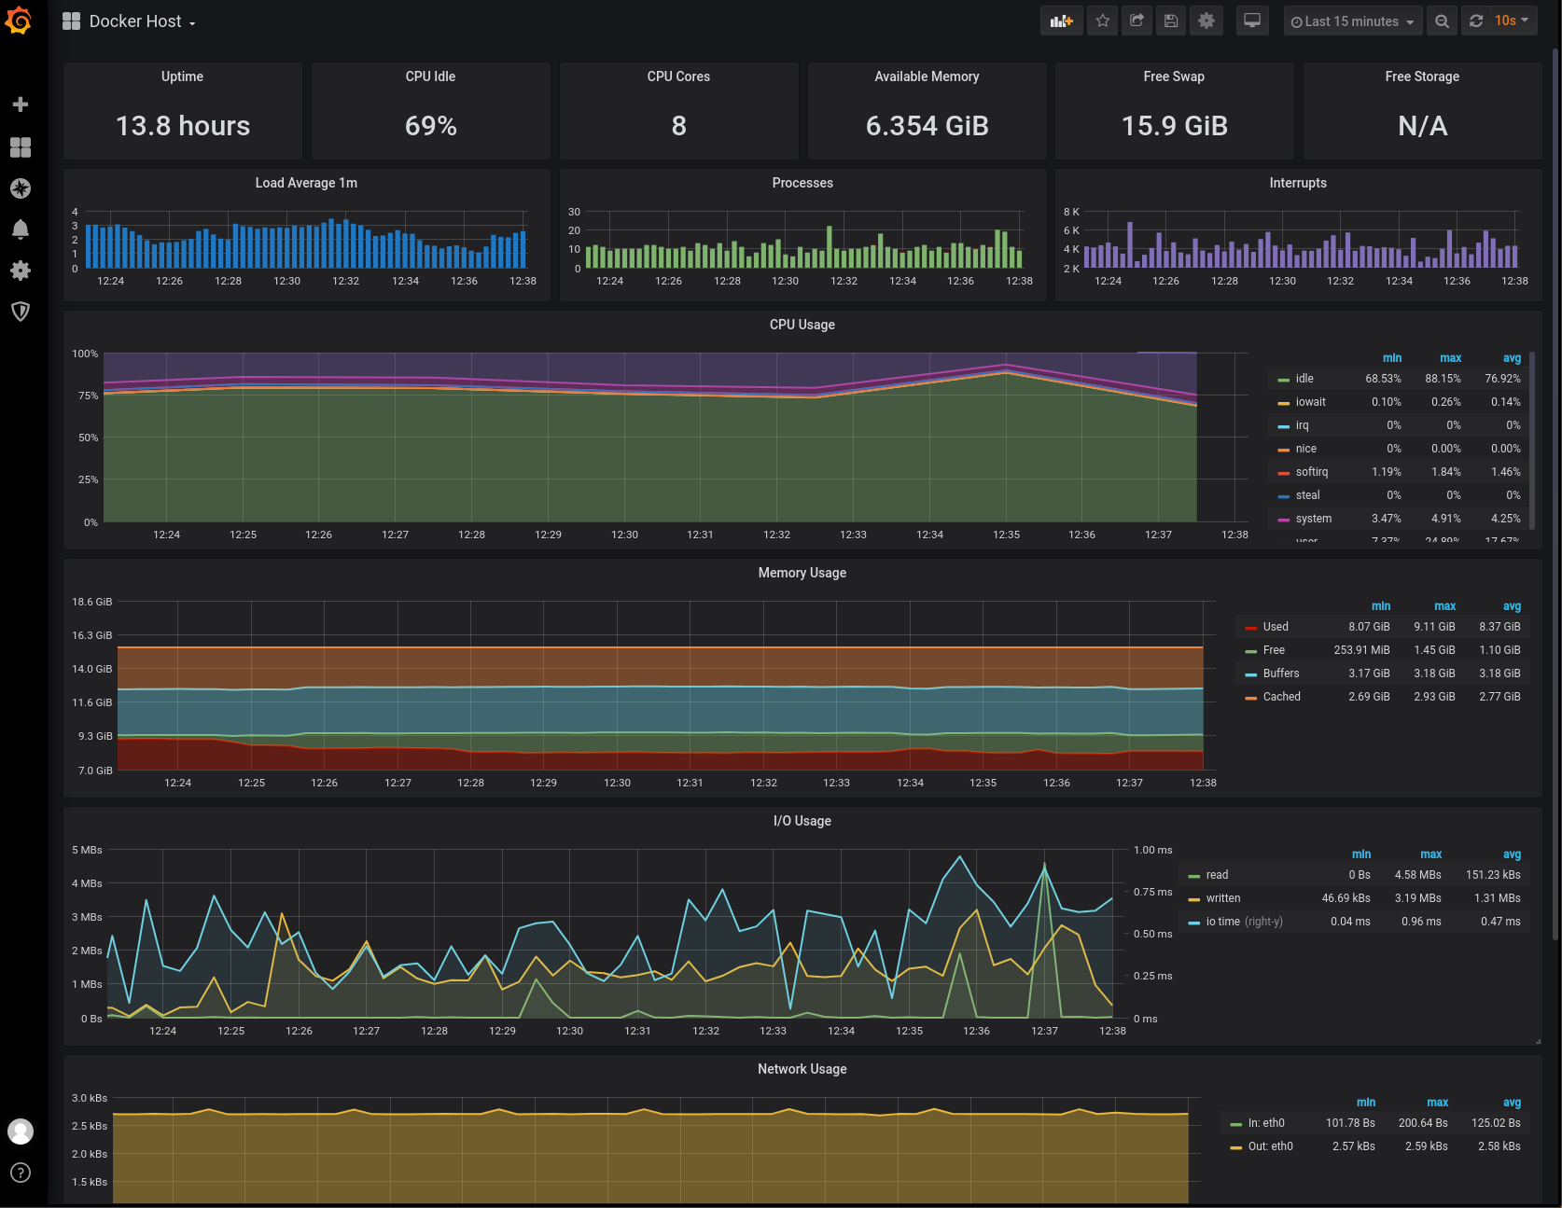
Task: Open Server Admin shield icon
Action: 21,312
